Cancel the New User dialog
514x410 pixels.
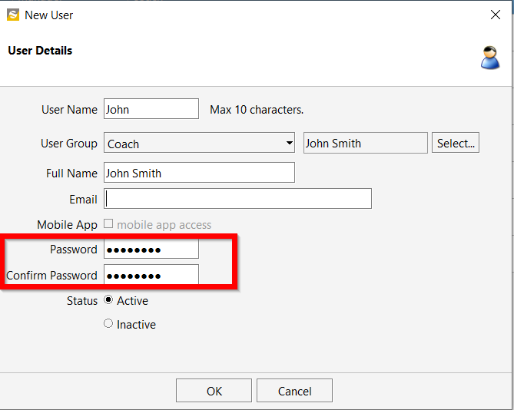click(x=295, y=391)
